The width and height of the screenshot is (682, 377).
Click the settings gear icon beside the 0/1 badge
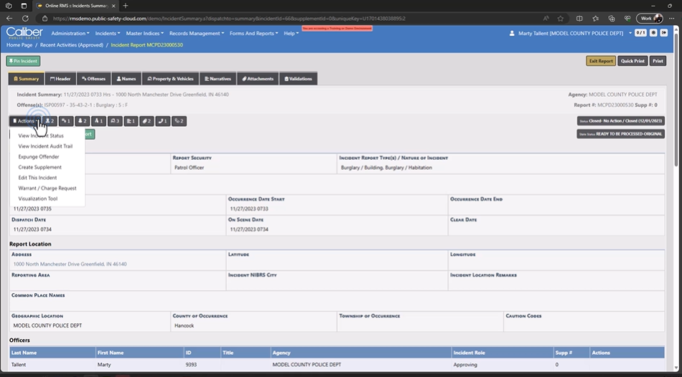(x=653, y=33)
